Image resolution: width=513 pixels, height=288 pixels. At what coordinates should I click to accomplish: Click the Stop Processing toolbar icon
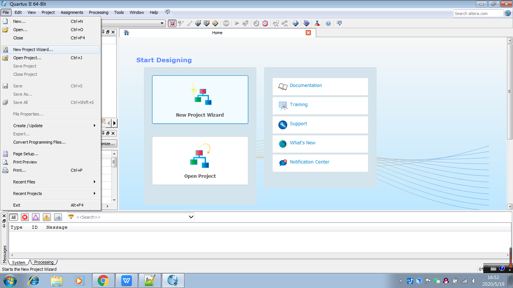pos(226,23)
